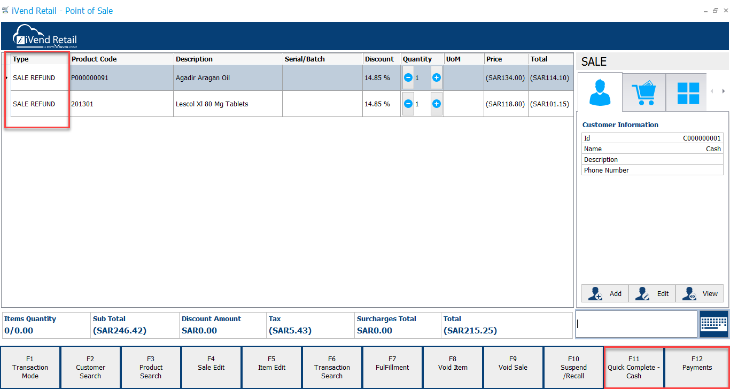Decrease quantity for Lescol Xl tablets
Image resolution: width=730 pixels, height=389 pixels.
point(408,104)
